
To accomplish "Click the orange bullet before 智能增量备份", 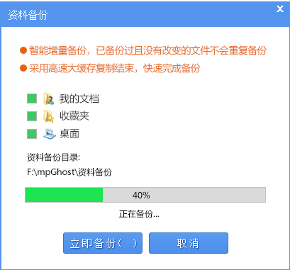I will (23, 50).
